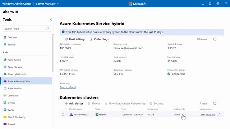Click the tools sidebar scrollbar
This screenshot has width=230, height=129.
click(53, 54)
